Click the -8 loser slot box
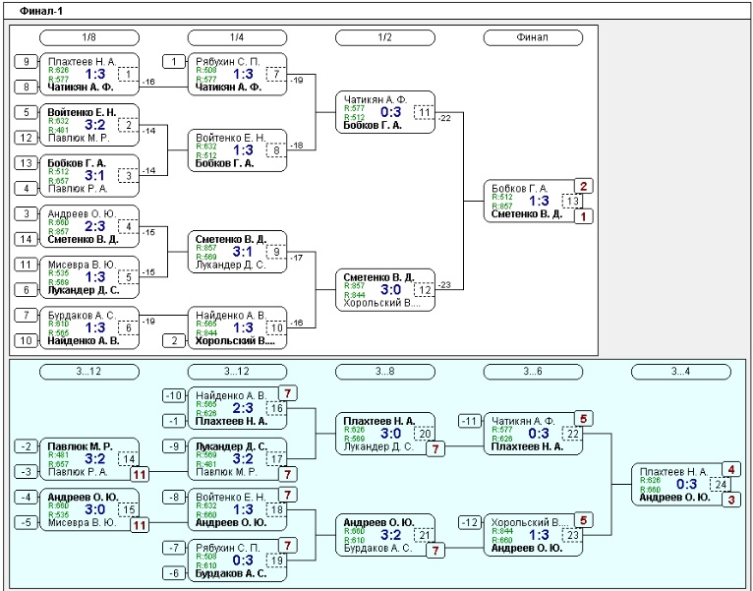Image resolution: width=753 pixels, height=591 pixels. tap(174, 497)
